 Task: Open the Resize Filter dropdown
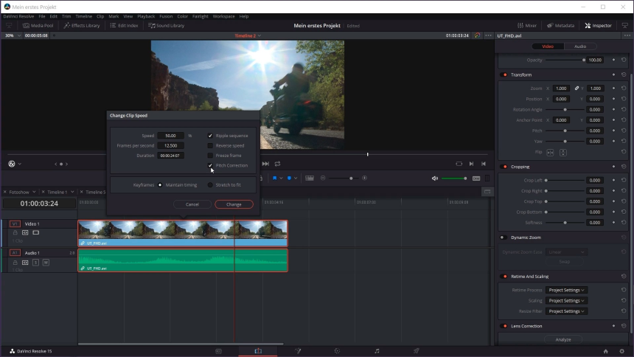pos(566,311)
